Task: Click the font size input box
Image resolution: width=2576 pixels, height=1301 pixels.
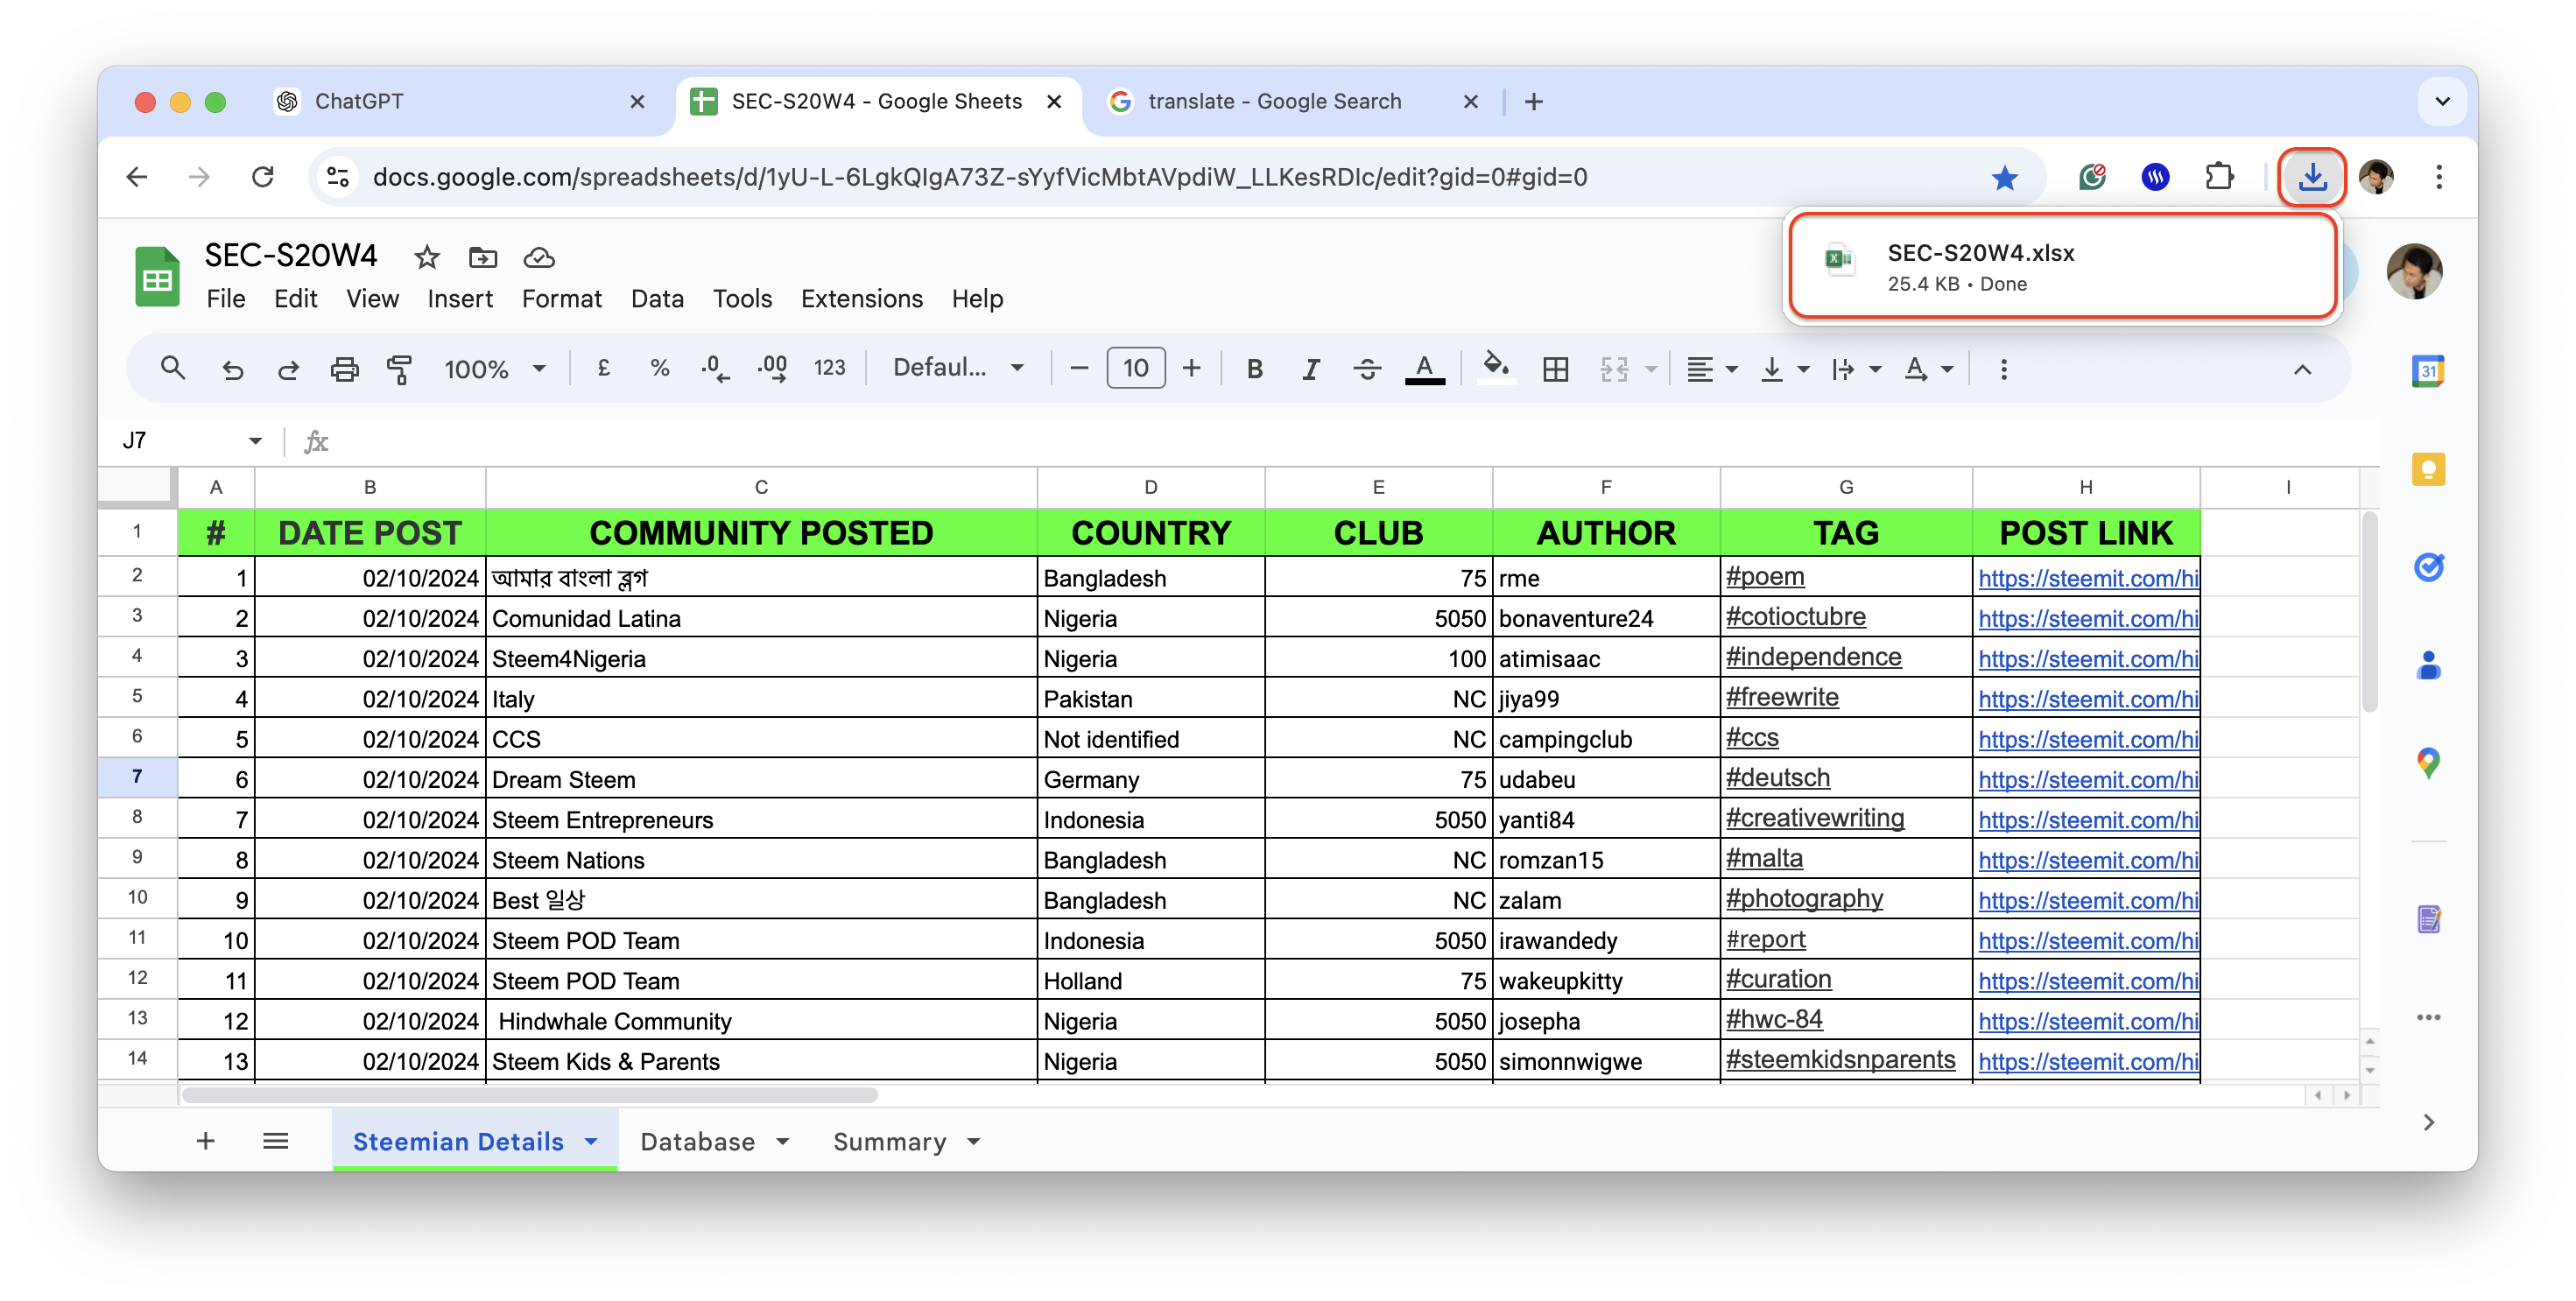Action: click(1135, 368)
